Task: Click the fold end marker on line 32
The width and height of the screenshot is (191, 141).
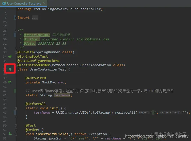Action: [x=16, y=48]
